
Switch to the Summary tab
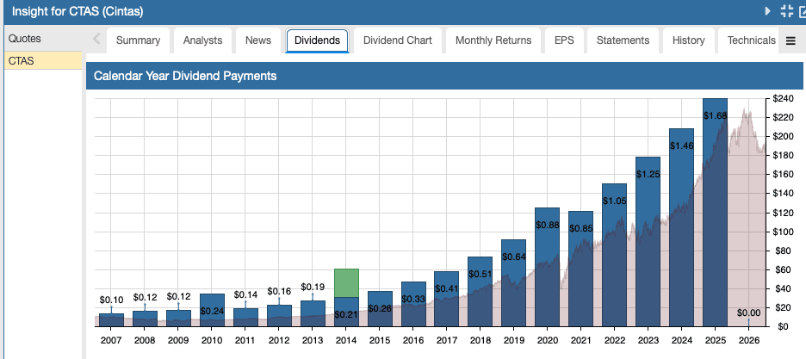138,40
